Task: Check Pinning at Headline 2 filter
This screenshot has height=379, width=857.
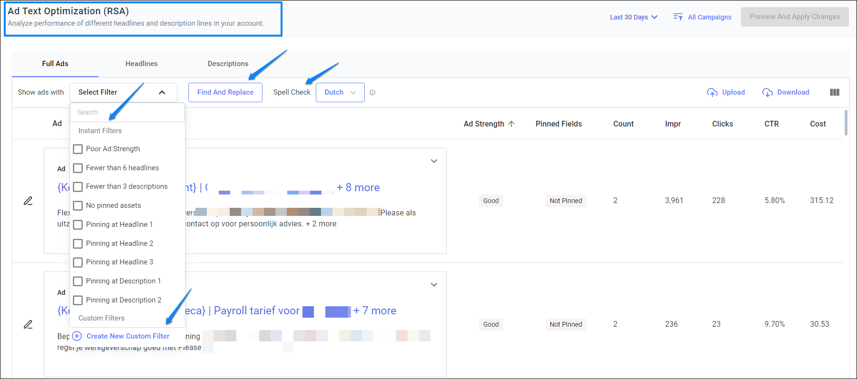Action: pos(78,243)
